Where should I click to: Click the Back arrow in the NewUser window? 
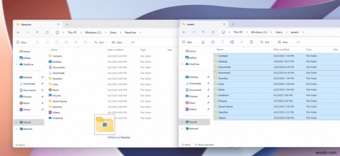pyautogui.click(x=18, y=33)
